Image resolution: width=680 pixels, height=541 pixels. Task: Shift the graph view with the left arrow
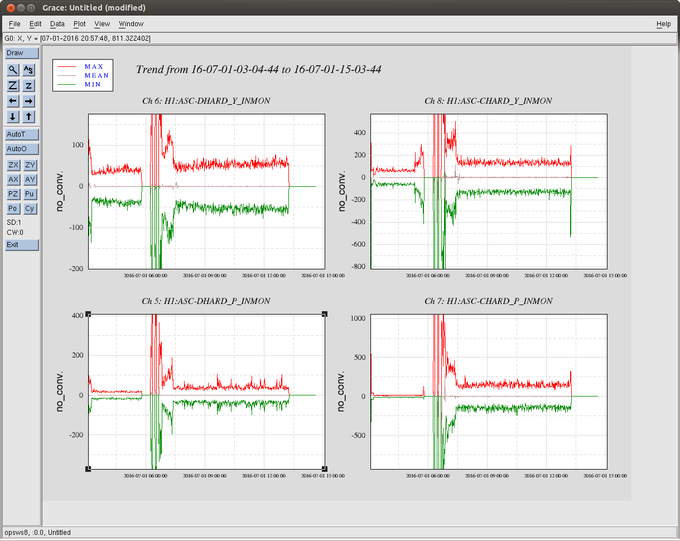[13, 101]
